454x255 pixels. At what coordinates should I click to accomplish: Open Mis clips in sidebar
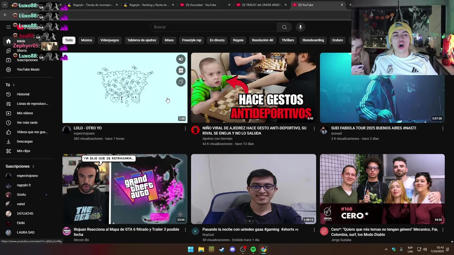[x=28, y=151]
